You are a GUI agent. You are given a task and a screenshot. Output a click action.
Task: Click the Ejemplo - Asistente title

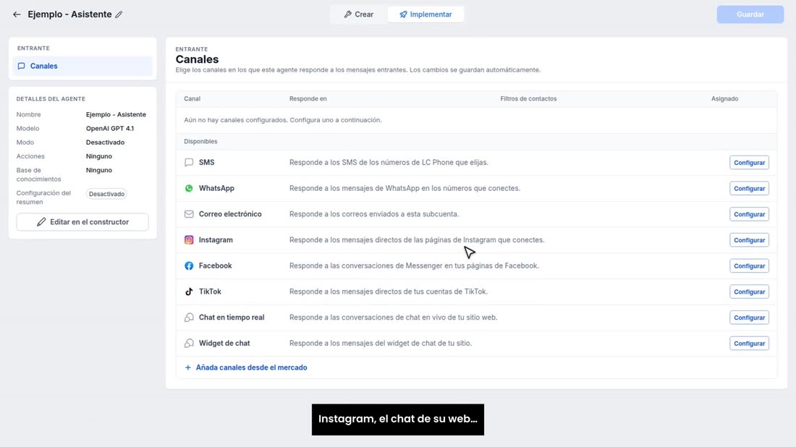[69, 14]
